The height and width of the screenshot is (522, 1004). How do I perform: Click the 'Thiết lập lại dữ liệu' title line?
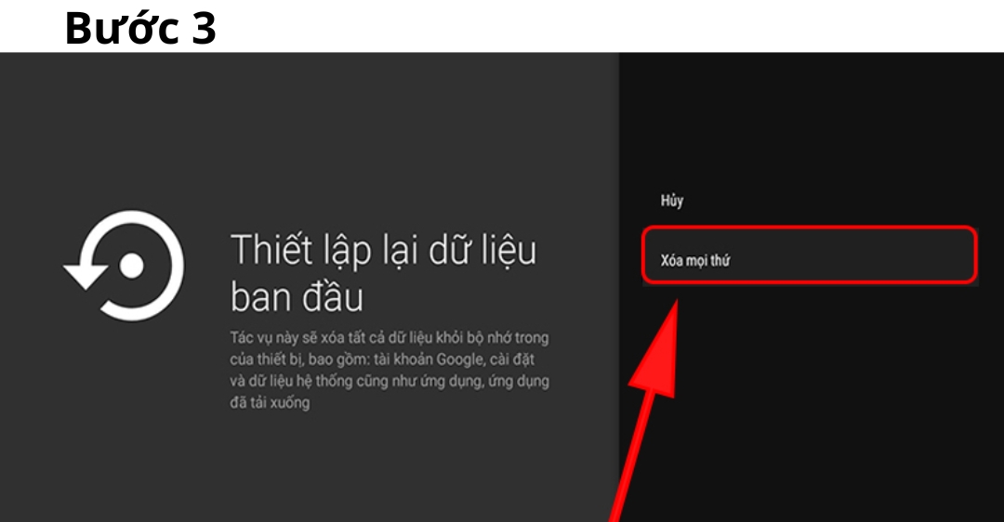click(x=383, y=251)
